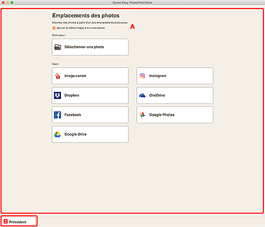Click the Importez des photos instruction text
The height and width of the screenshot is (227, 265).
coord(90,23)
